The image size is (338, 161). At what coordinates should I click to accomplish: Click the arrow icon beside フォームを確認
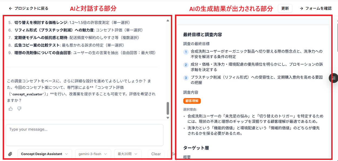pyautogui.click(x=302, y=8)
